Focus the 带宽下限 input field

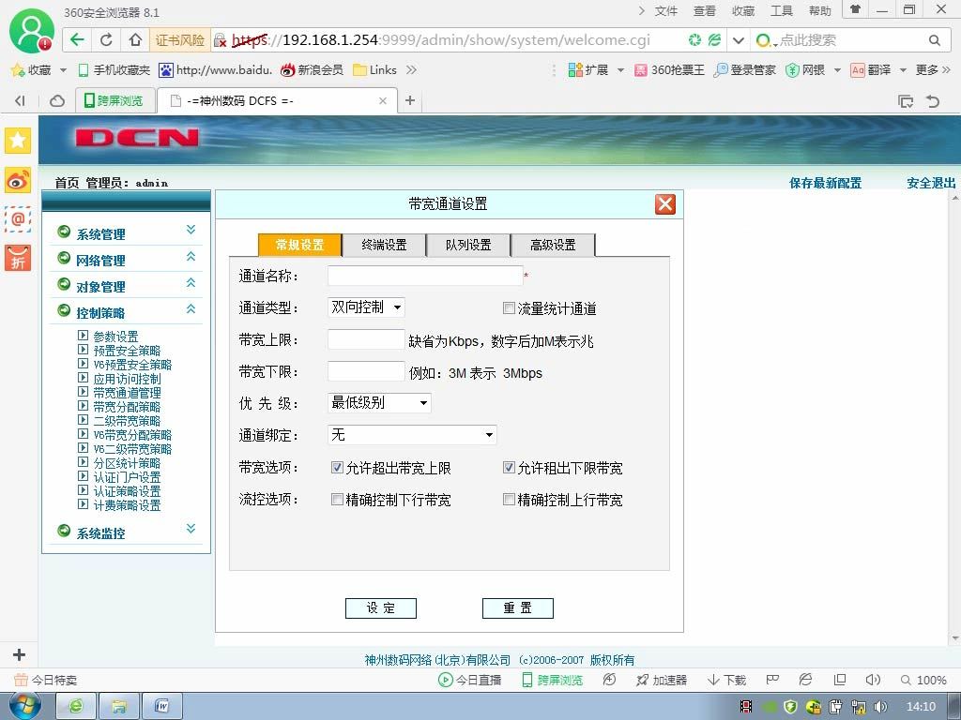pyautogui.click(x=366, y=371)
